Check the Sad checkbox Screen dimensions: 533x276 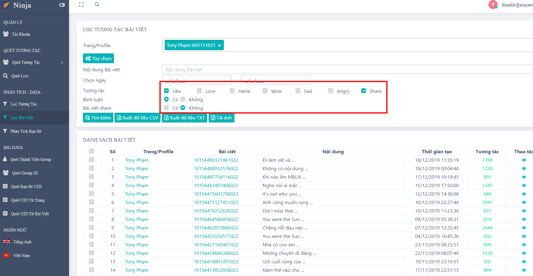[298, 91]
